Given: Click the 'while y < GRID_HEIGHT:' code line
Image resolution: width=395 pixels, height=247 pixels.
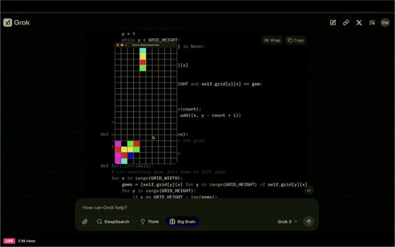Looking at the screenshot, I should pos(151,40).
